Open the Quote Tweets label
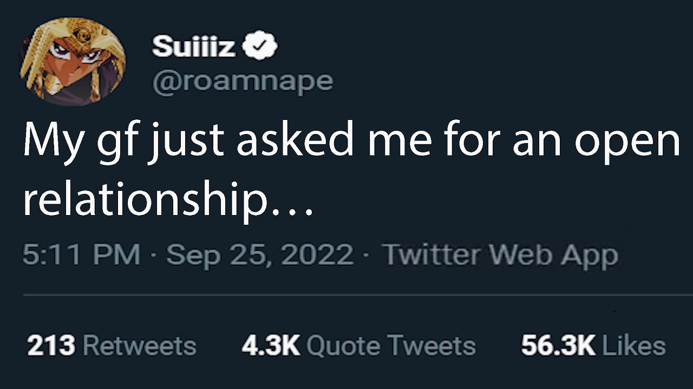Viewport: 693px width, 389px height. point(391,346)
